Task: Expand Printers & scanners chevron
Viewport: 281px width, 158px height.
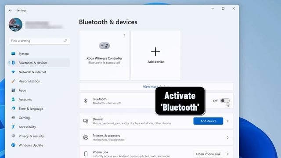Action: point(228,137)
